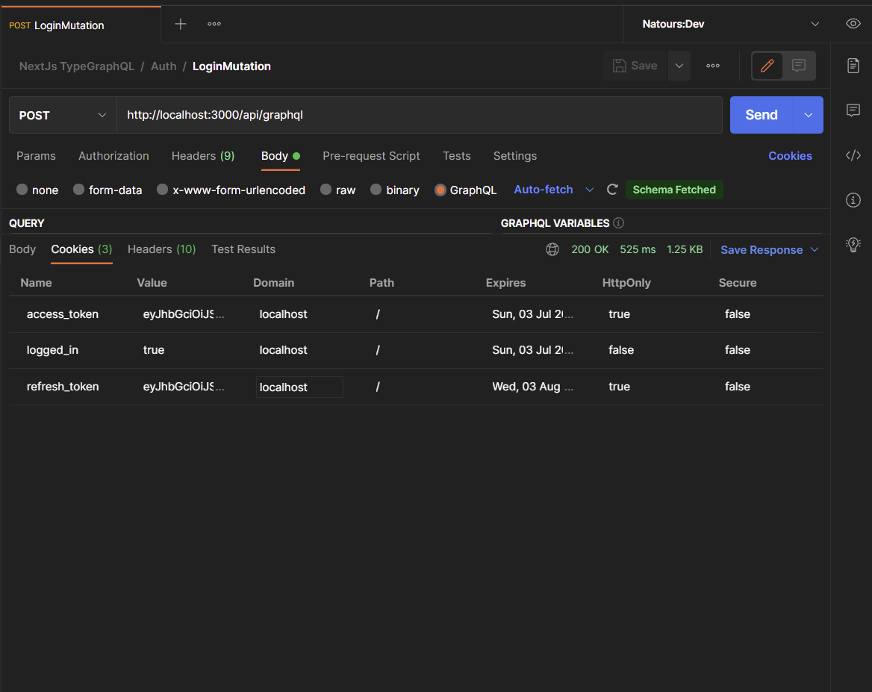The width and height of the screenshot is (872, 692).
Task: Open the POST method dropdown
Action: pos(63,115)
